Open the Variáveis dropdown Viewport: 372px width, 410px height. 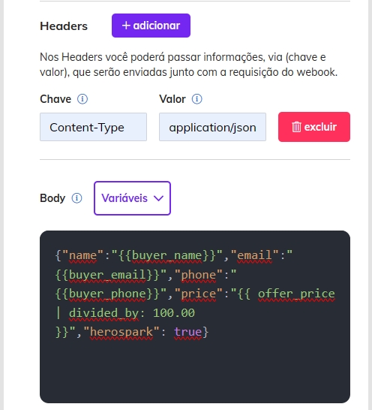(132, 198)
